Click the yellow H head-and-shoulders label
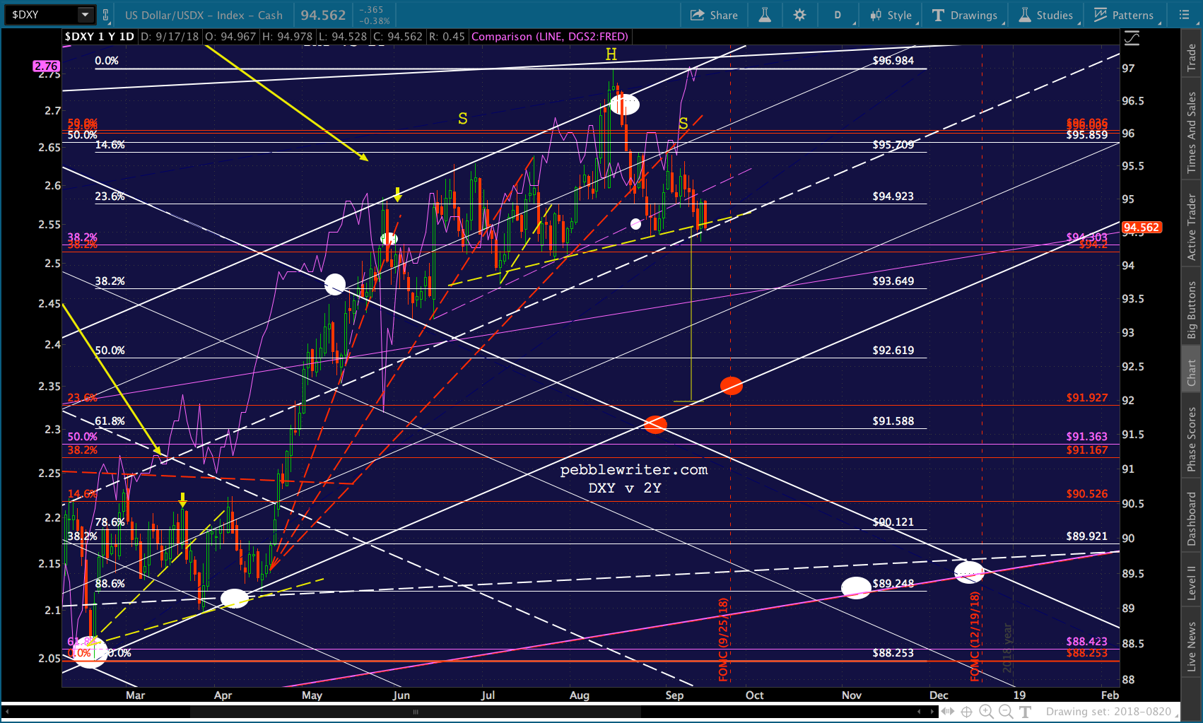 (611, 54)
